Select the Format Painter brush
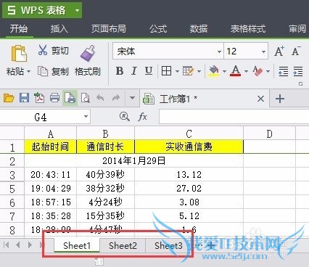This screenshot has height=267, width=309. click(88, 53)
